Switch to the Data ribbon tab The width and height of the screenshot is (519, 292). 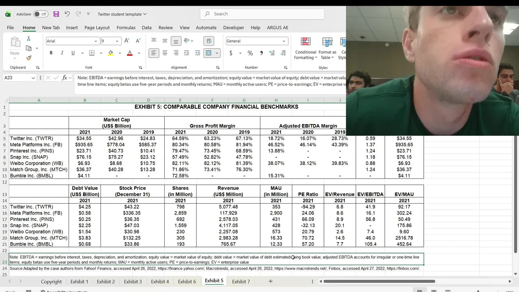pyautogui.click(x=147, y=28)
